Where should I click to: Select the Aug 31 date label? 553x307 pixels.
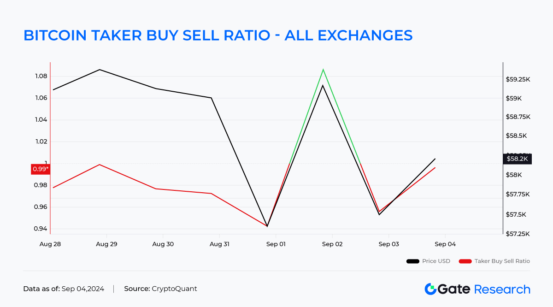(219, 244)
